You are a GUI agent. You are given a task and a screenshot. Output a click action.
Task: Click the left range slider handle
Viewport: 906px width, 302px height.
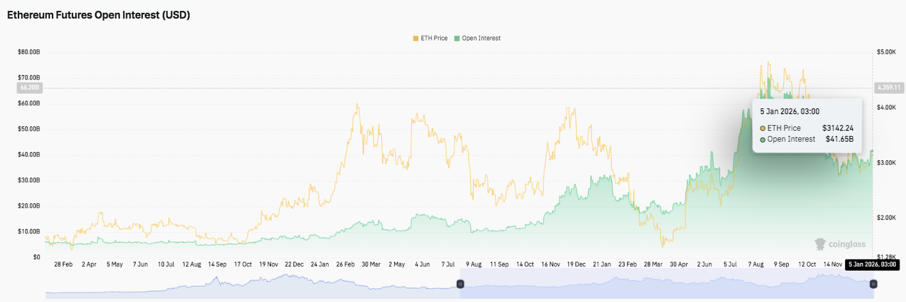[459, 283]
